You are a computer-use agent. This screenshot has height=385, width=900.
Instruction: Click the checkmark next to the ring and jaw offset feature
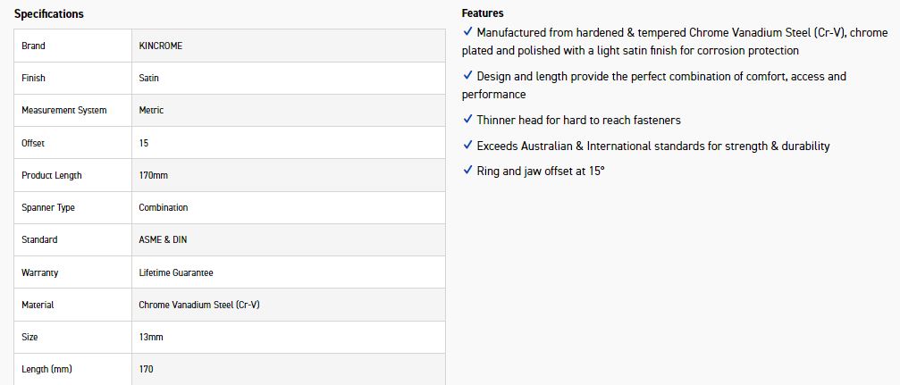pos(467,171)
